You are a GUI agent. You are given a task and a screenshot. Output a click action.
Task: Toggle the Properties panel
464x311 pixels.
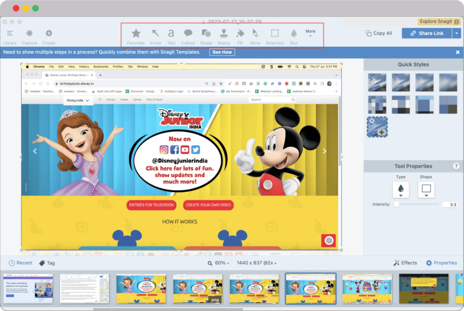[441, 263]
